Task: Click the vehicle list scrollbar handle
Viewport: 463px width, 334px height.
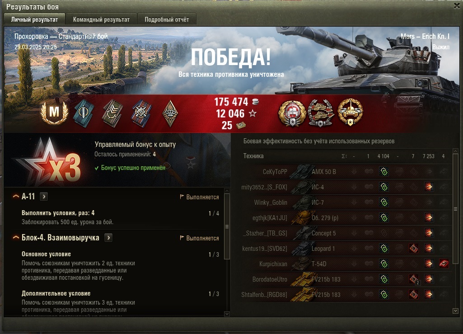Action: (x=455, y=209)
